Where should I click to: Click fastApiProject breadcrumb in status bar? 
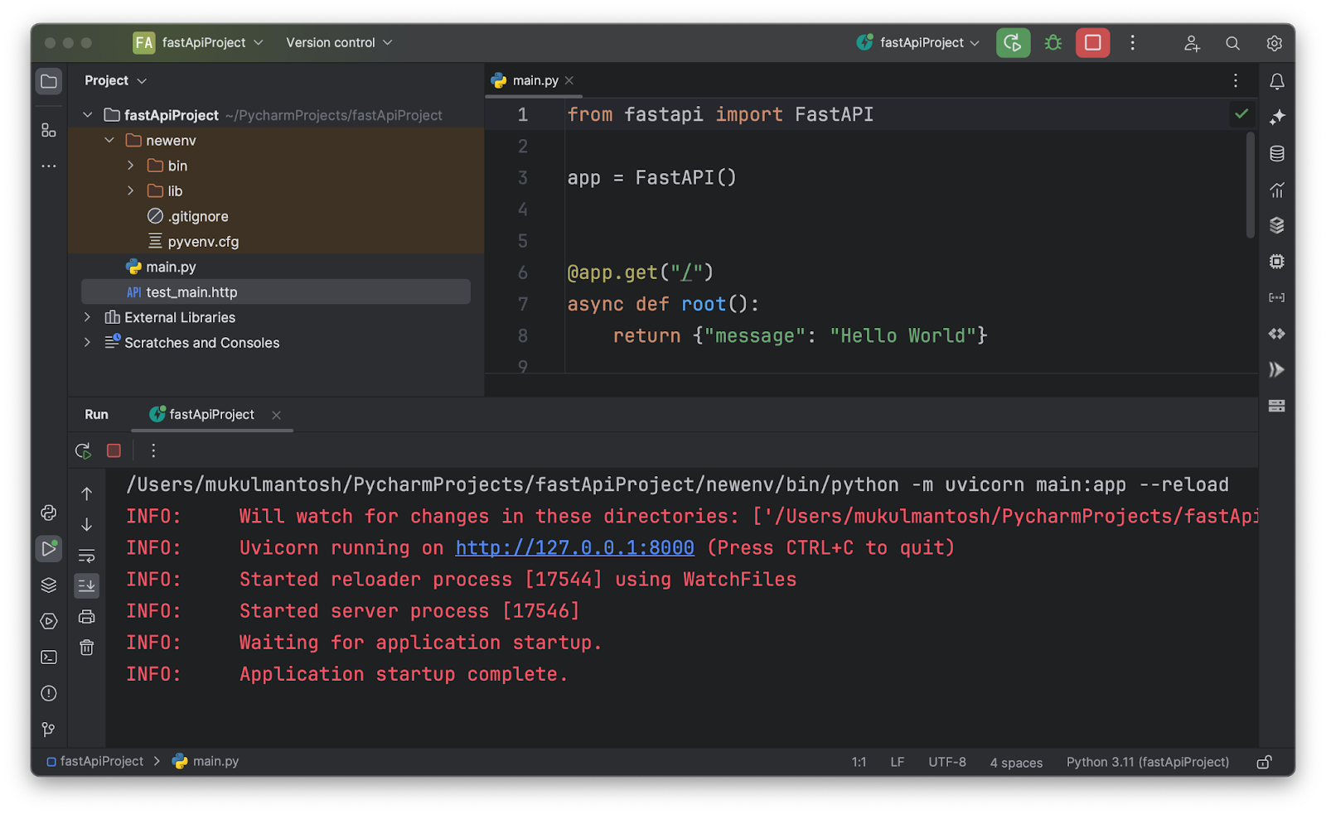click(95, 761)
